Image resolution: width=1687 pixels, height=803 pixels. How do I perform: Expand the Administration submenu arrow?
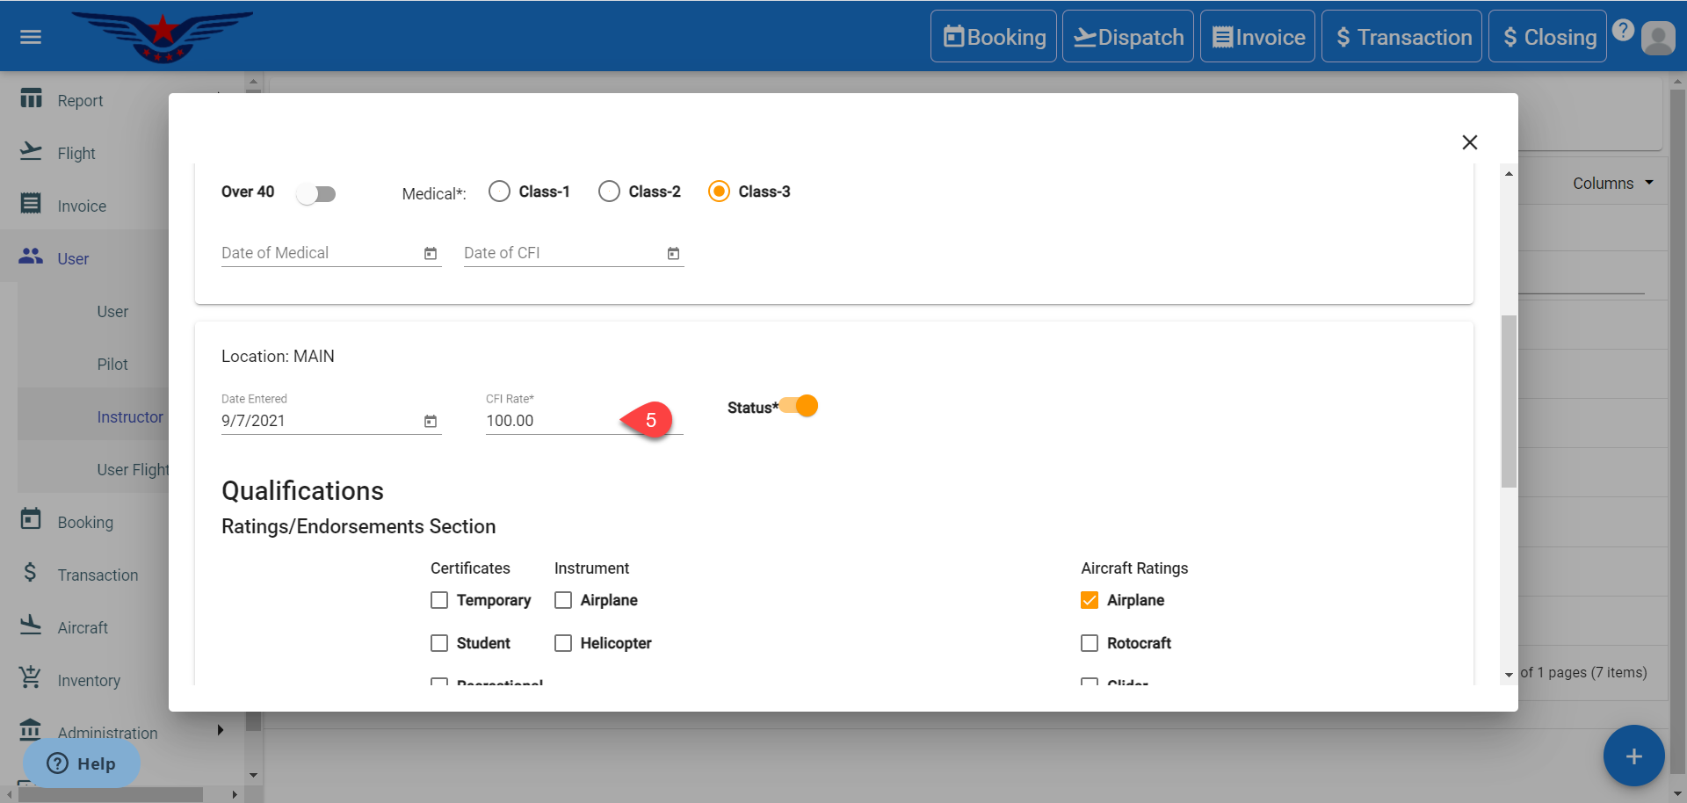tap(220, 730)
